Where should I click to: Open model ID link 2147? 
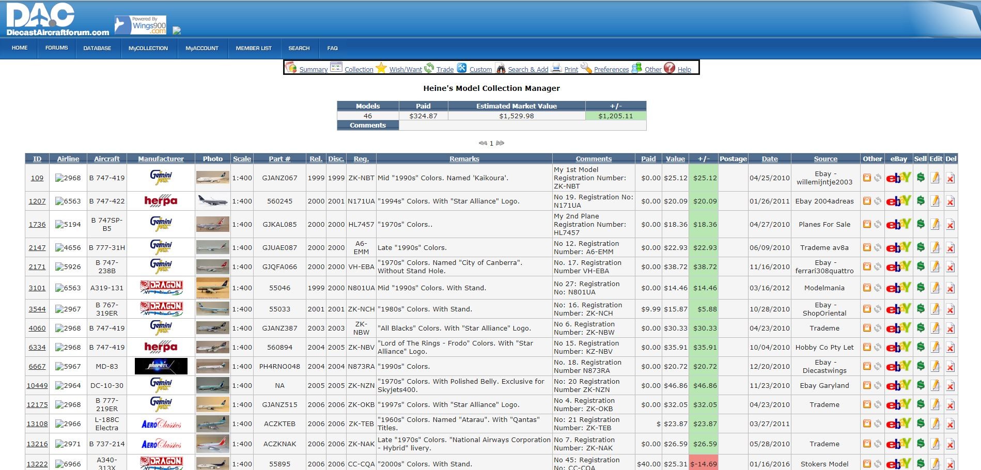point(37,248)
